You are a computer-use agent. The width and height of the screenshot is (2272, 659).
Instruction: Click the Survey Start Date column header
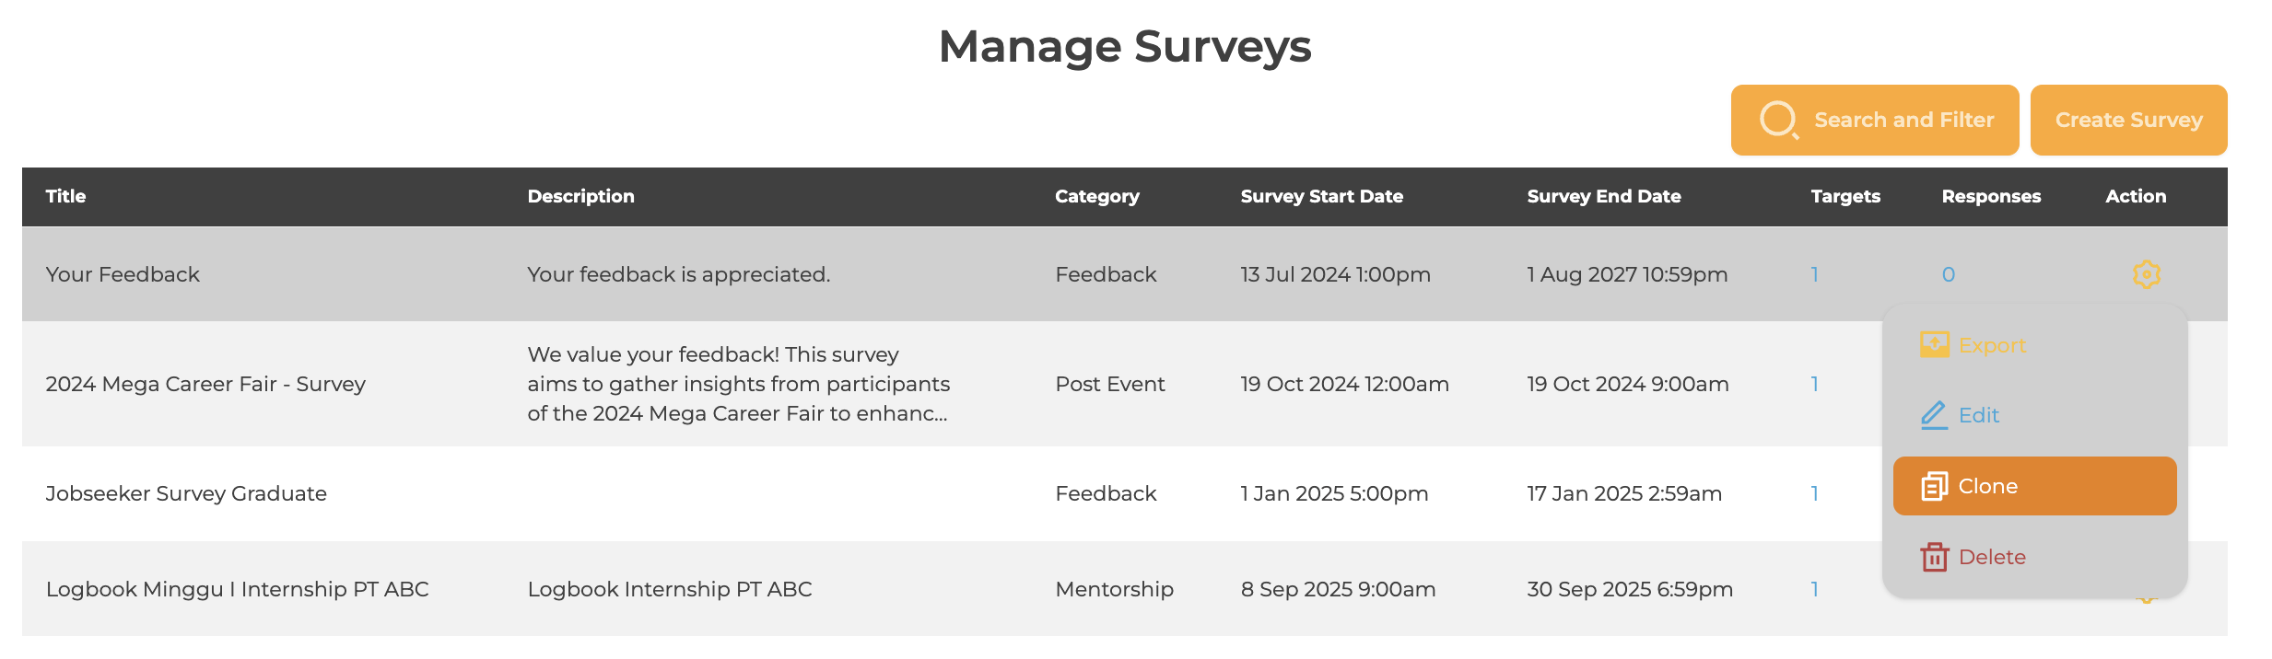(x=1321, y=196)
